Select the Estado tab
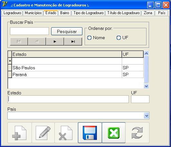171x147 pixels. [x=51, y=13]
